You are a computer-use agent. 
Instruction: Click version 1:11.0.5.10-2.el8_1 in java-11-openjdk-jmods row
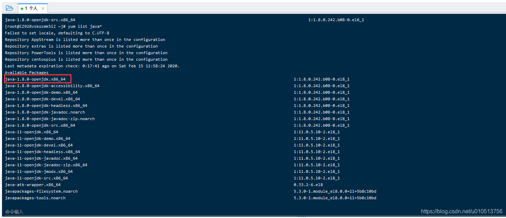[x=317, y=171]
